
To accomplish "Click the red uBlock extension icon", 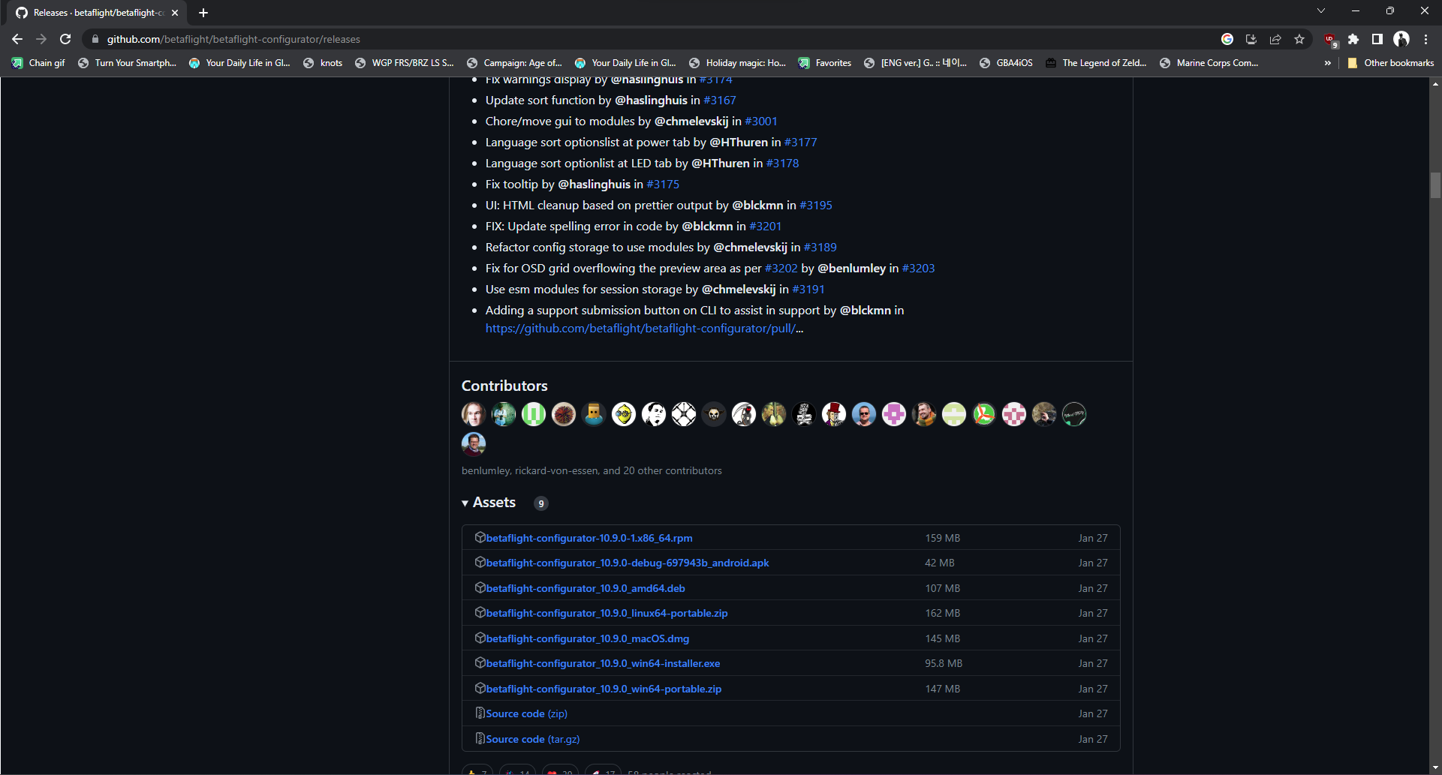I will 1330,39.
